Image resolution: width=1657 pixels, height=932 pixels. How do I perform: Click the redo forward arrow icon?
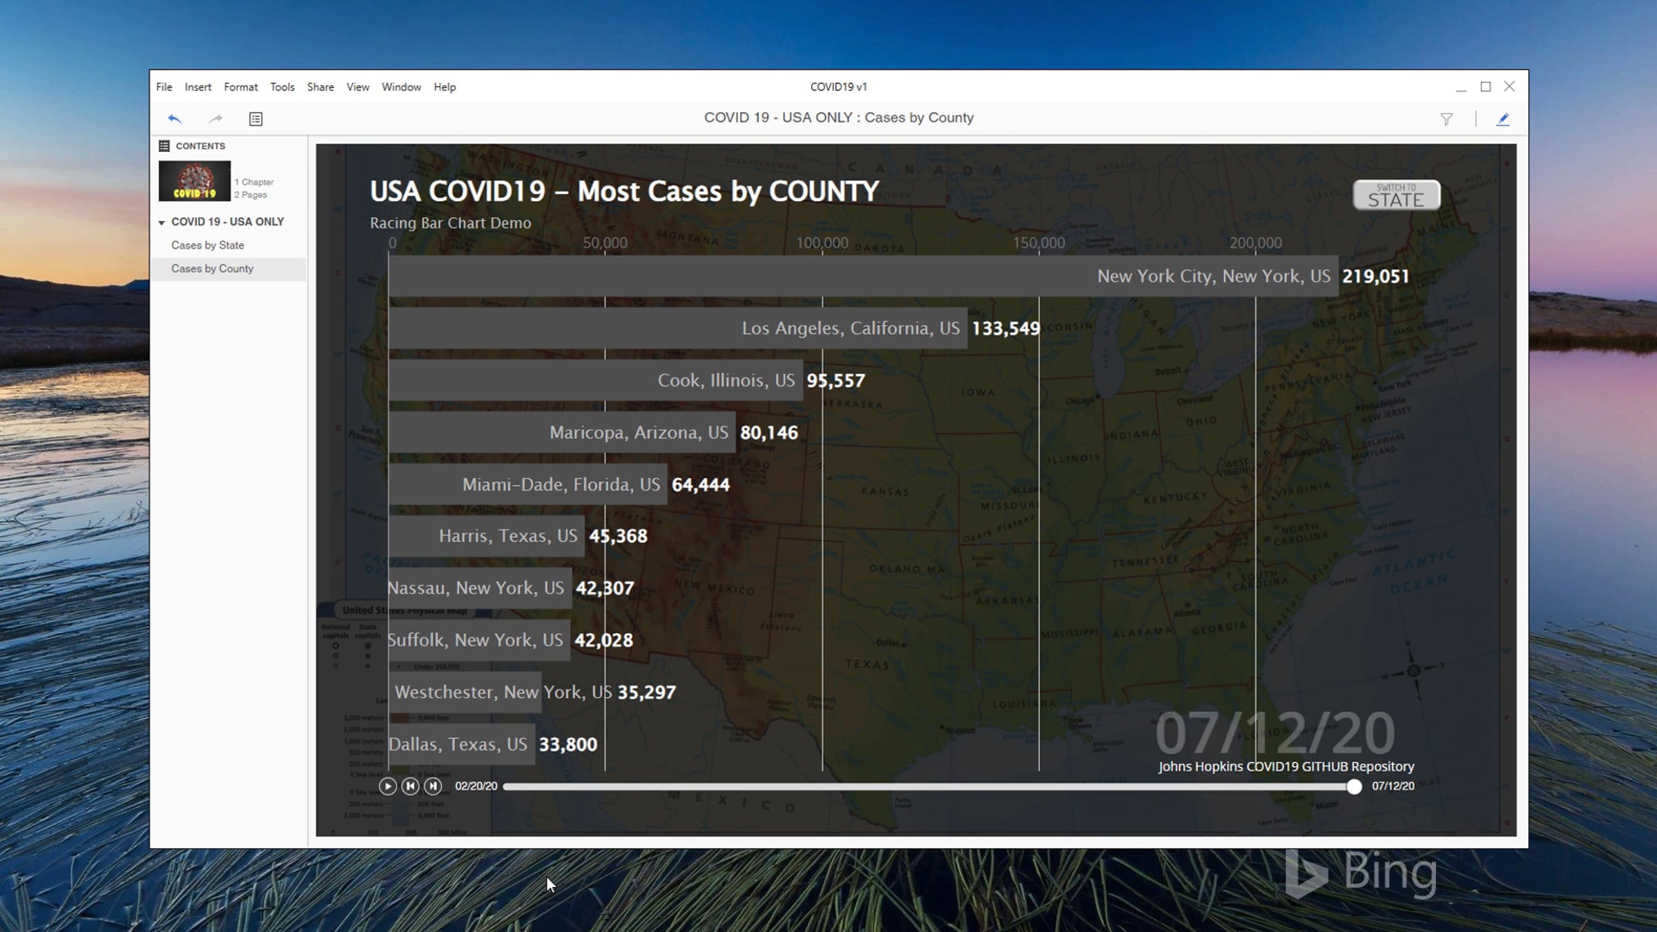215,119
